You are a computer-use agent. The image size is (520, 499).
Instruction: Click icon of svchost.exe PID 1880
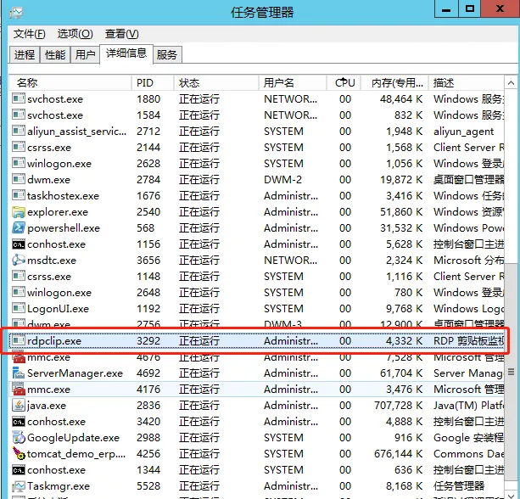click(19, 98)
